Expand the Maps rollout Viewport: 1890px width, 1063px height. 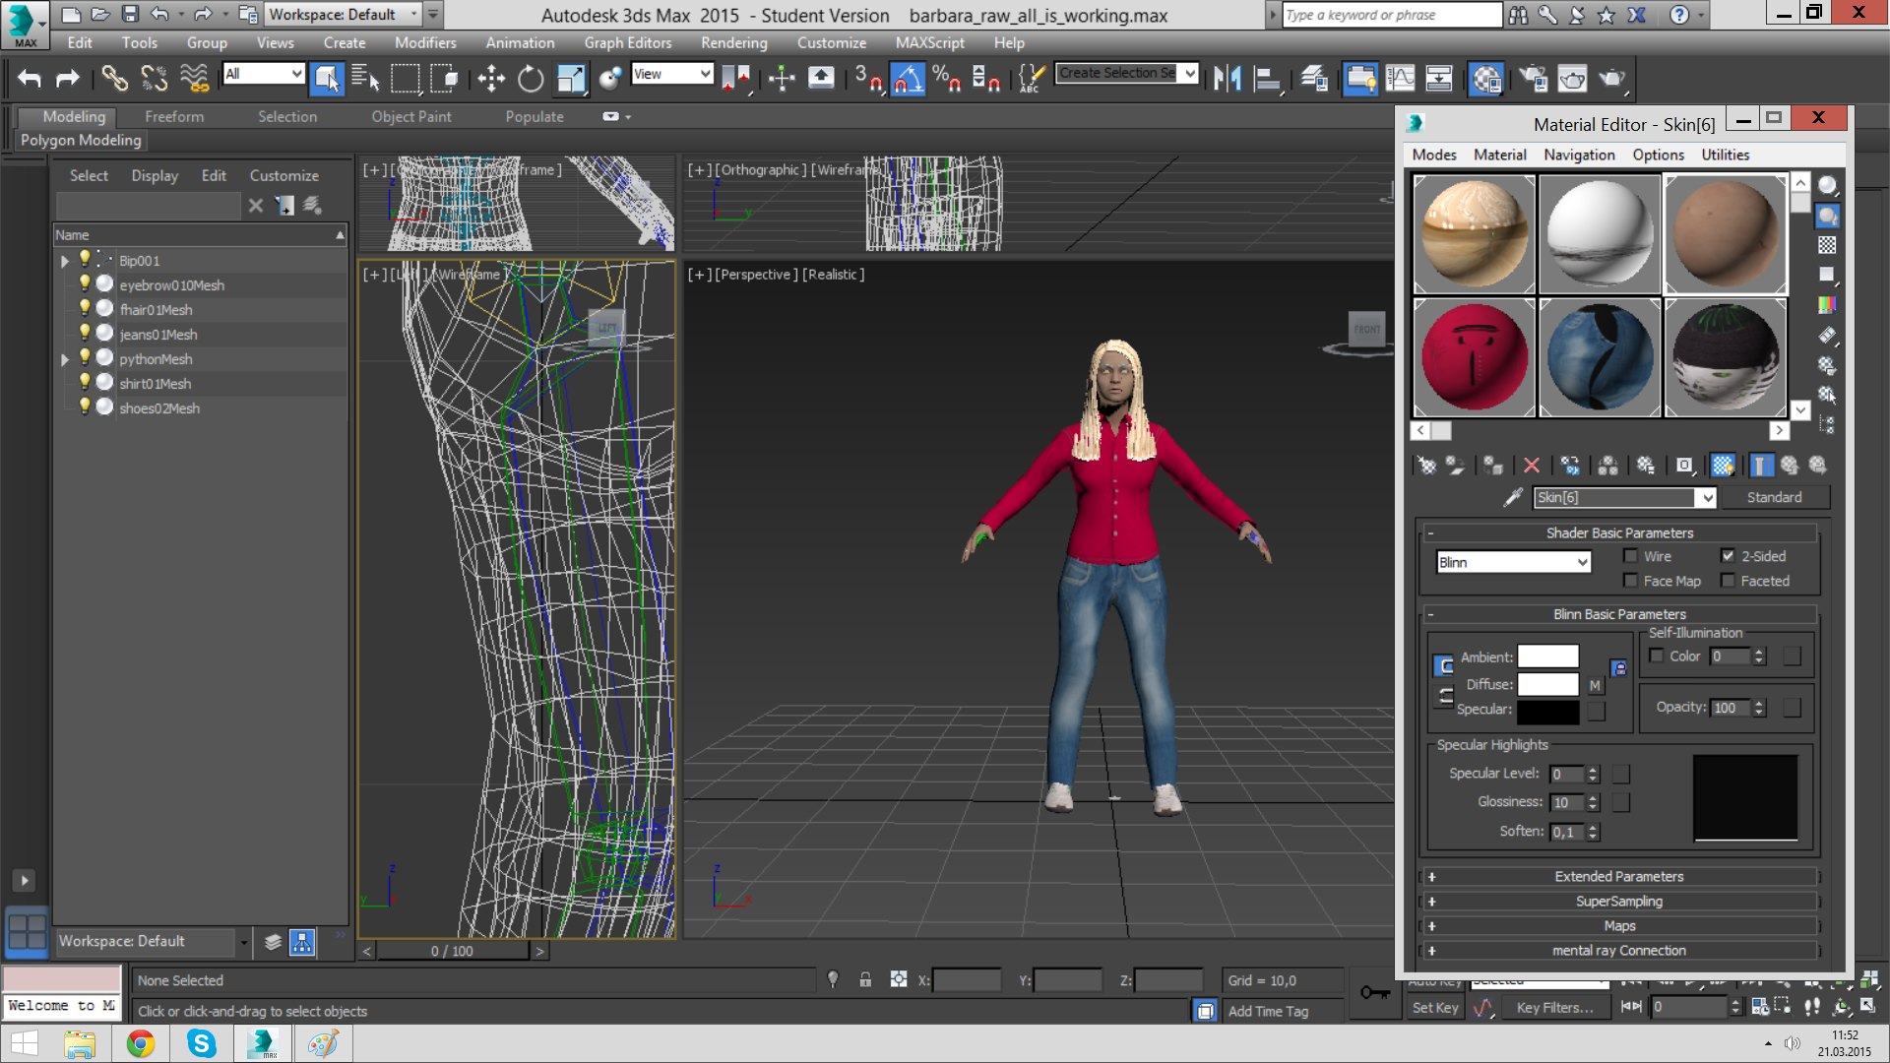coord(1619,925)
